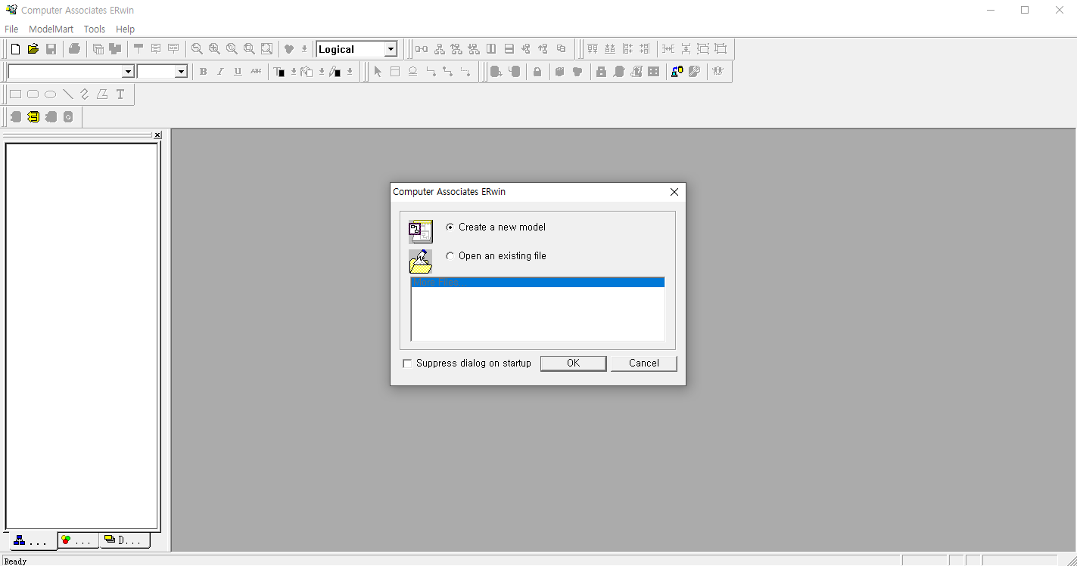Open the Tools menu
The height and width of the screenshot is (566, 1077).
tap(95, 29)
